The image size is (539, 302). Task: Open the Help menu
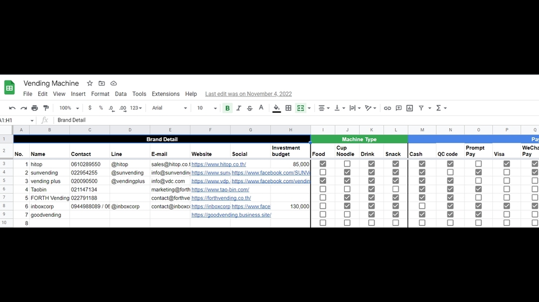click(191, 94)
